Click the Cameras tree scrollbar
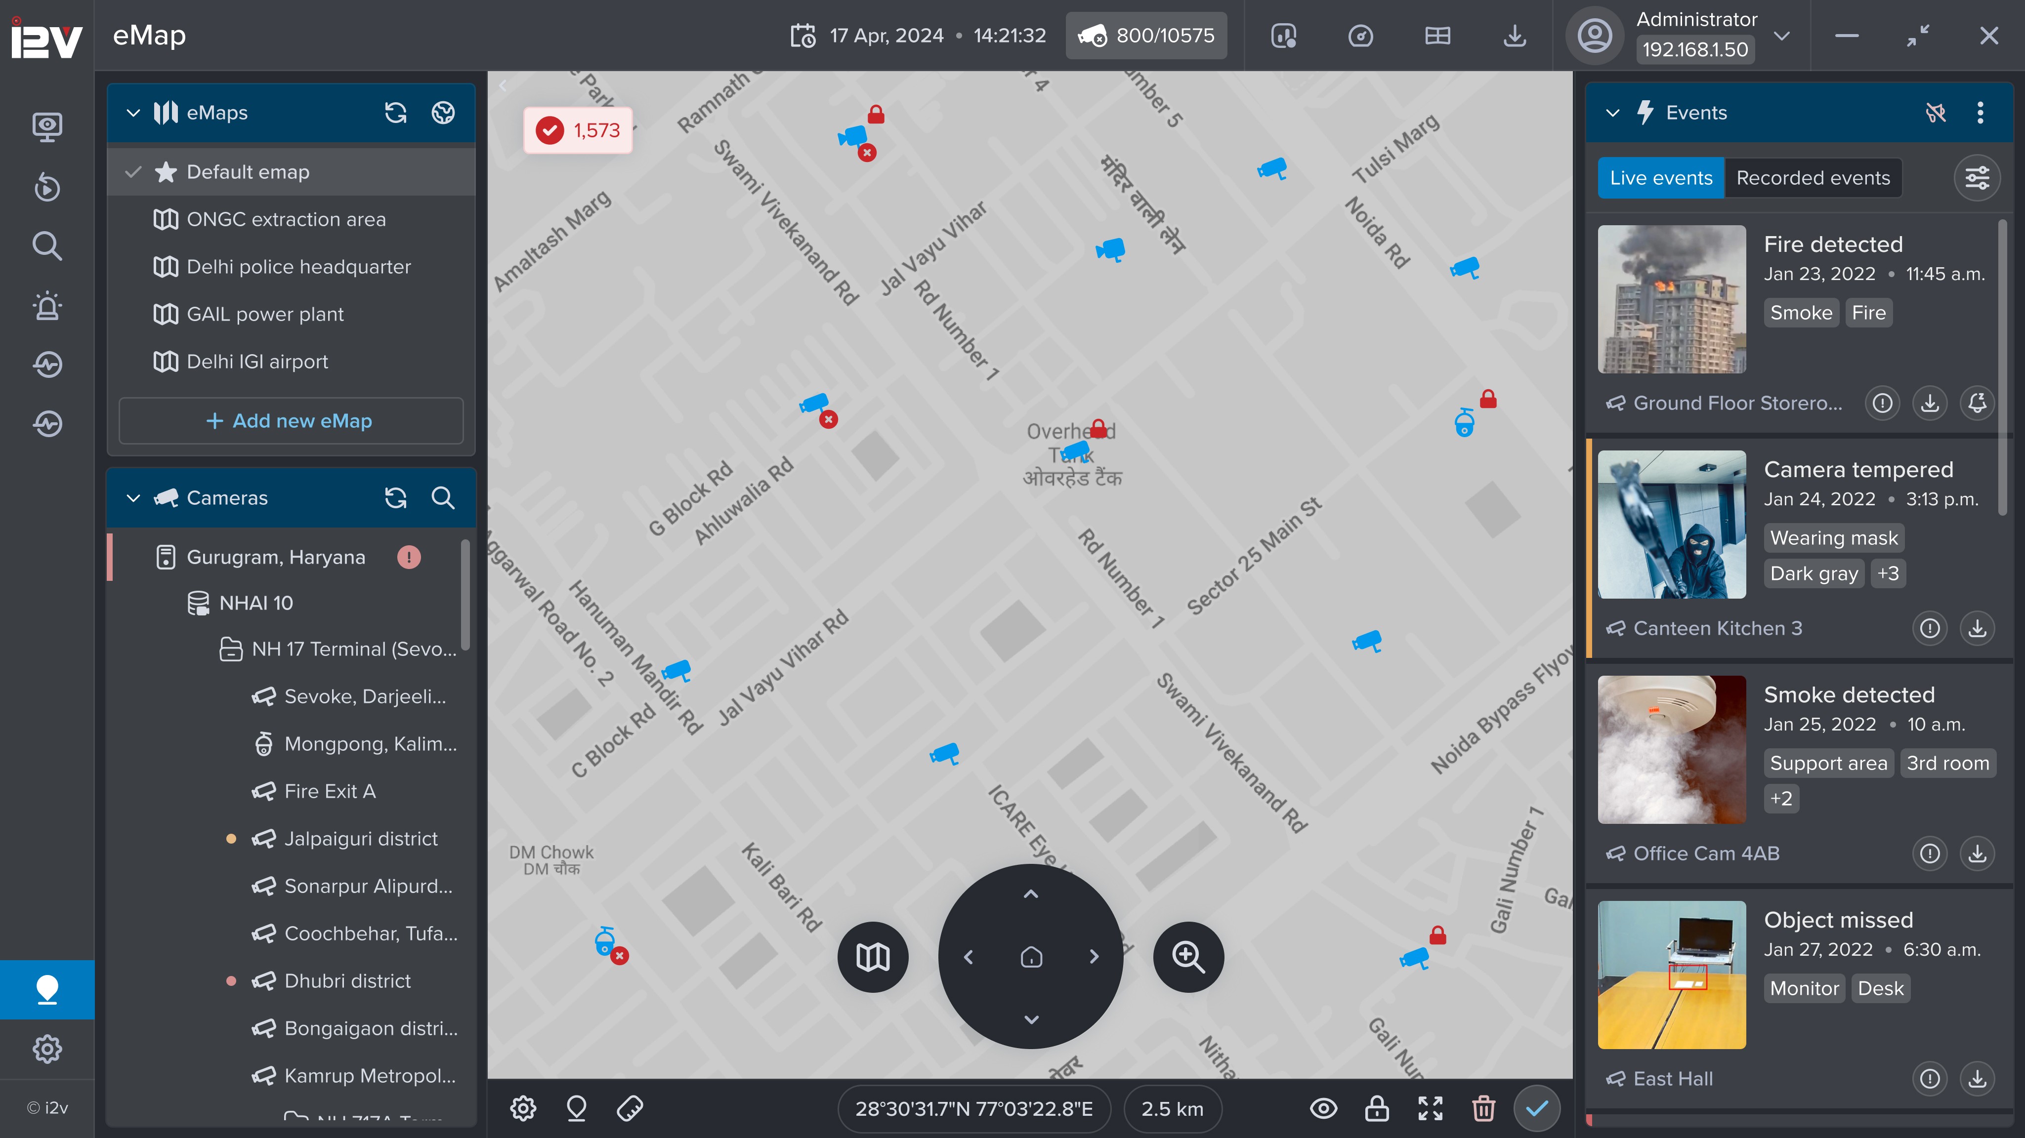The height and width of the screenshot is (1138, 2025). point(465,595)
